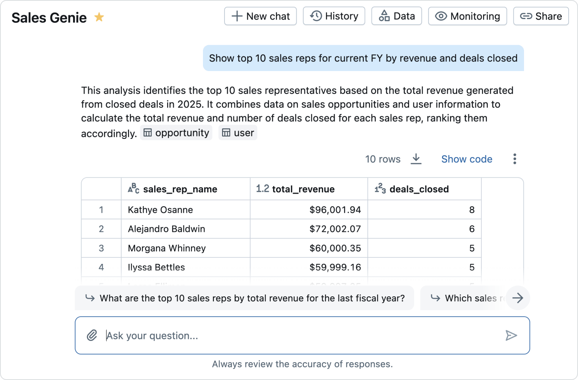Show code for this query
578x380 pixels.
click(x=466, y=159)
